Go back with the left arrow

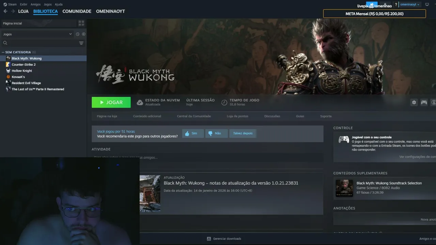(5, 11)
